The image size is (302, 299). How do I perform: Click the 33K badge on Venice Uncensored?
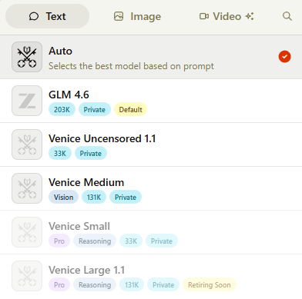pyautogui.click(x=60, y=154)
